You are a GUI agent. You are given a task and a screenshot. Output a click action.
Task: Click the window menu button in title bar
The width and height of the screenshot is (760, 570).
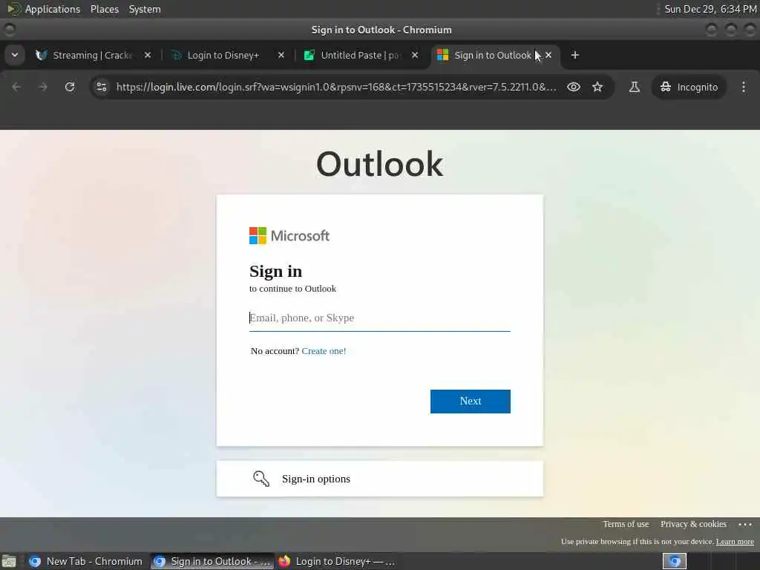tap(9, 30)
